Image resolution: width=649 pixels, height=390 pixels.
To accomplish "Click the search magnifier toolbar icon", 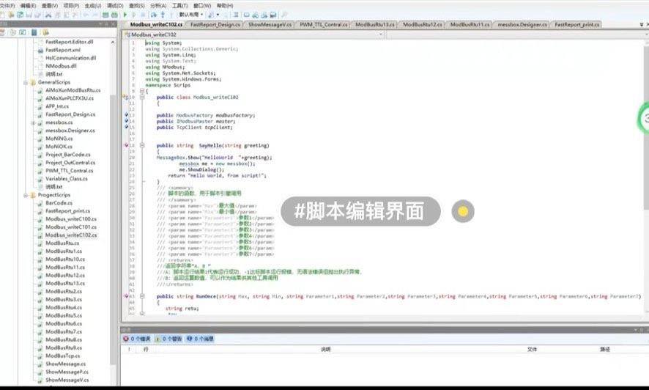I will pos(284,15).
